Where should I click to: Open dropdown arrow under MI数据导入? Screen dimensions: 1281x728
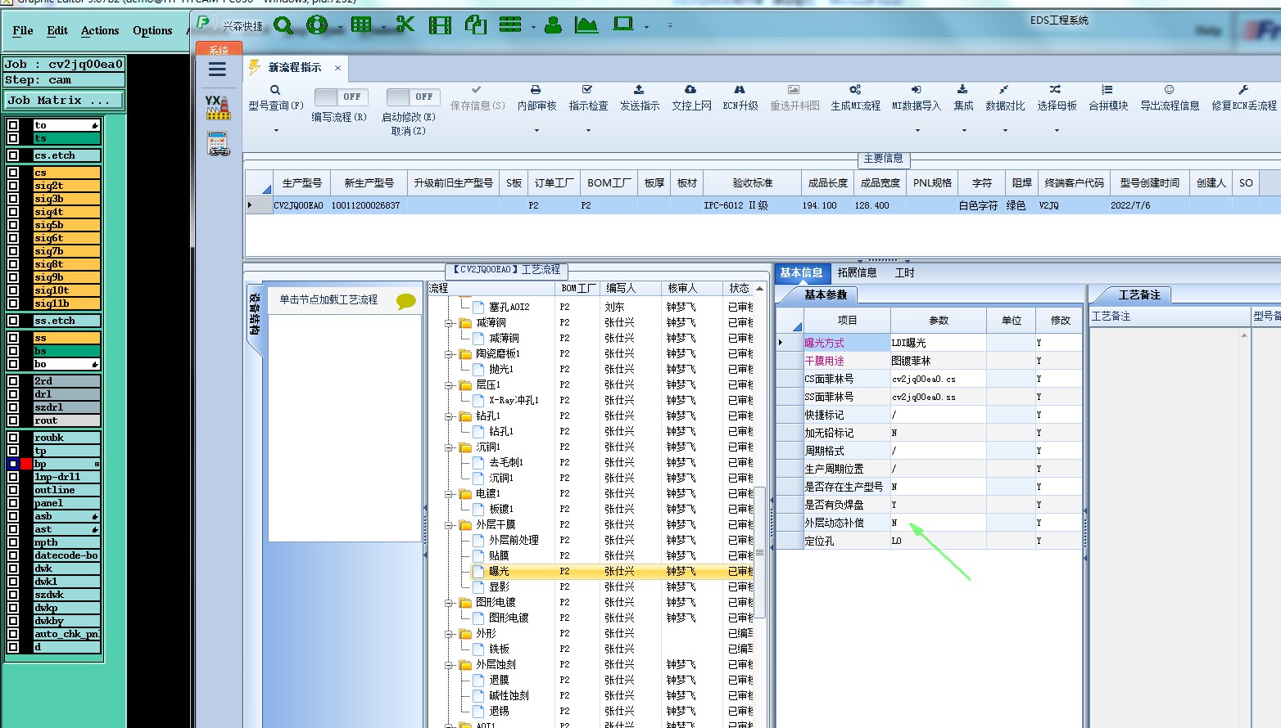(917, 131)
